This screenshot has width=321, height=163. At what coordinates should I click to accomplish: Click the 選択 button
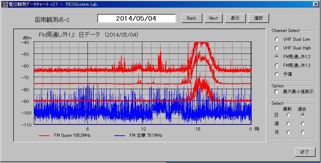click(259, 18)
